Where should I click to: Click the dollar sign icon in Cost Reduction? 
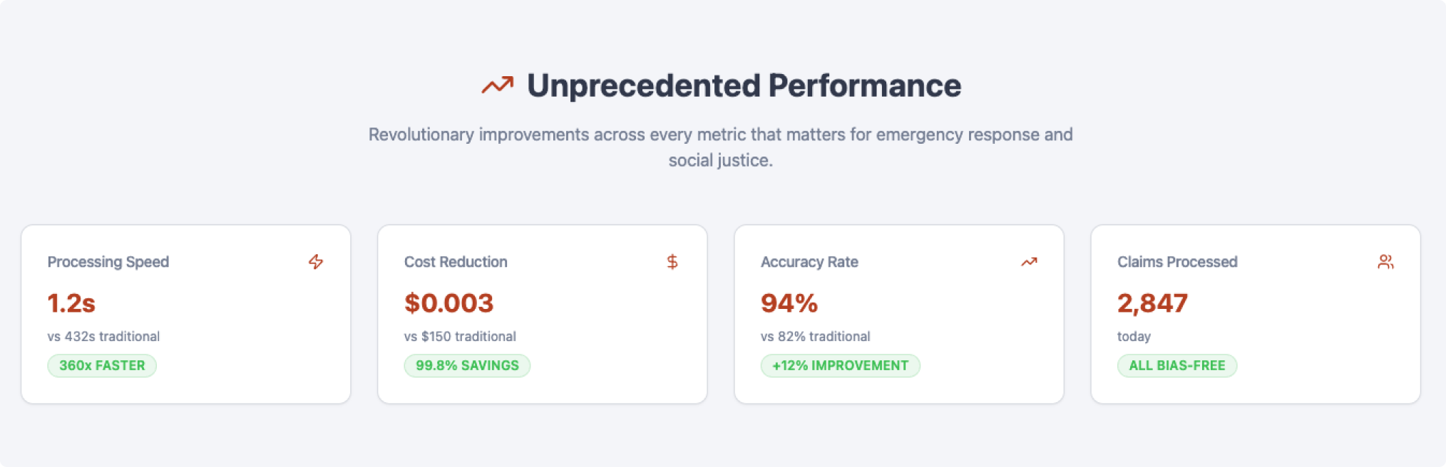pos(672,262)
